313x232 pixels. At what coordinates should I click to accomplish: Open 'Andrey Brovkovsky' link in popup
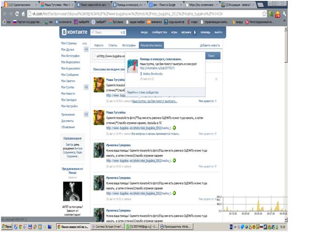[x=153, y=74]
